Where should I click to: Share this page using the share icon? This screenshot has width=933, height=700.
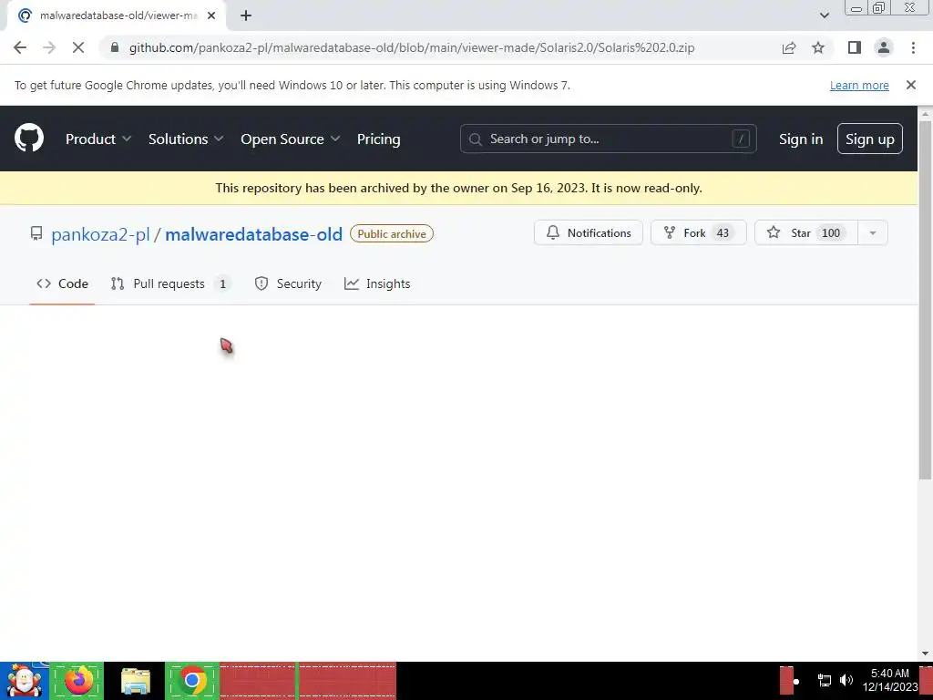coord(789,47)
